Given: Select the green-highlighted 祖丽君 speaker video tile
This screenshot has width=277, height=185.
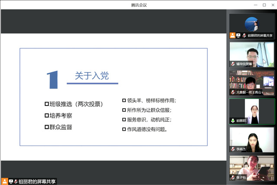Looking at the screenshot, I should point(252,110).
